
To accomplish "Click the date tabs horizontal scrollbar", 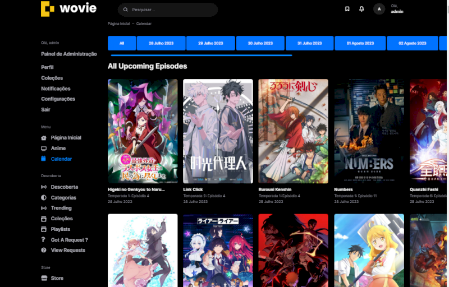I will pos(201,55).
